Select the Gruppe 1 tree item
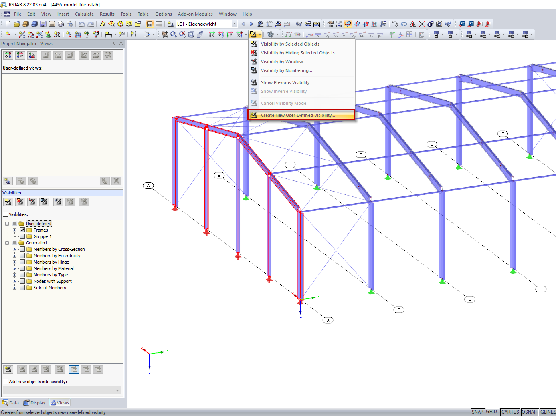The width and height of the screenshot is (556, 416). click(42, 236)
